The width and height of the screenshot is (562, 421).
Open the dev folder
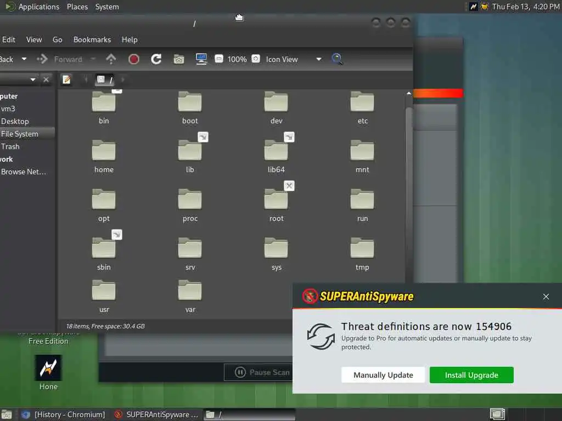coord(276,107)
